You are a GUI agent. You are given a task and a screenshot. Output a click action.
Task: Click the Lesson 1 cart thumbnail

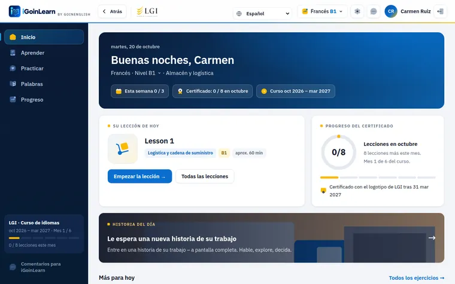point(123,149)
